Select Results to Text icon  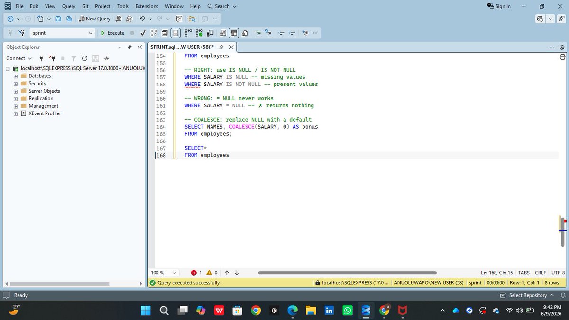coord(223,33)
